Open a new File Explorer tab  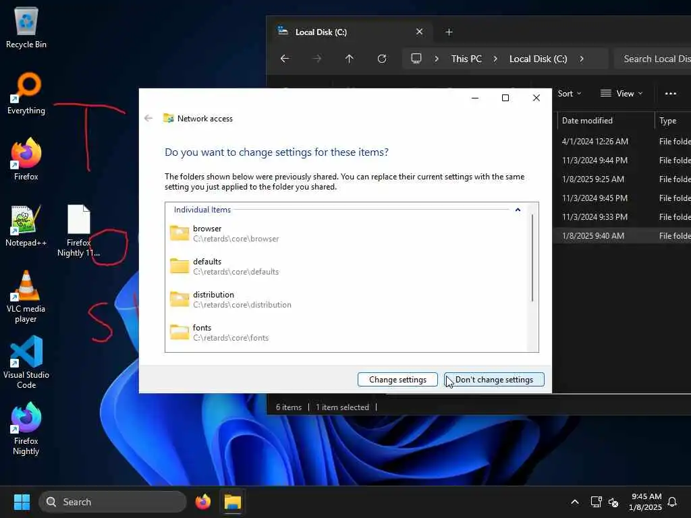tap(449, 32)
